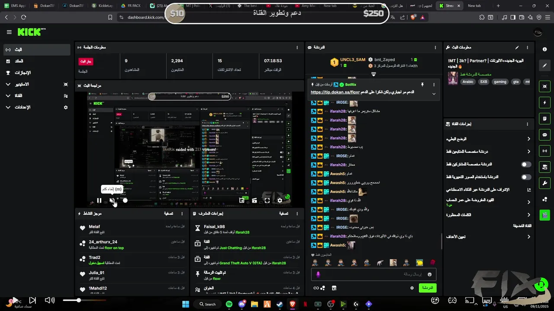Expand the Studio sidebar section
The image size is (554, 311).
[x=37, y=84]
